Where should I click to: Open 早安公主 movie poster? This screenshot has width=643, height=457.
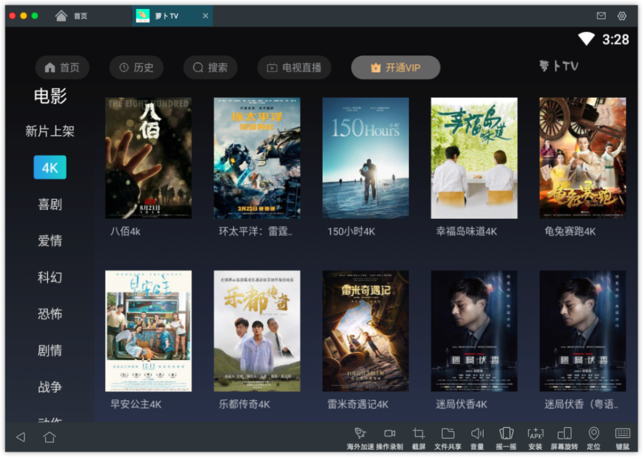click(149, 331)
